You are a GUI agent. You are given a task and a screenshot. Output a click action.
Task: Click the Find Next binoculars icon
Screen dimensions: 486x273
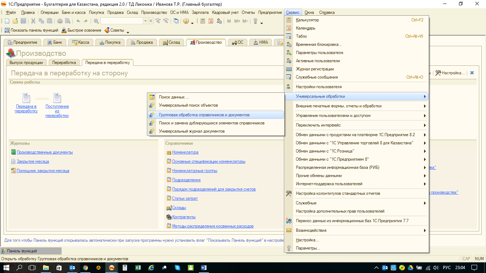point(158,21)
